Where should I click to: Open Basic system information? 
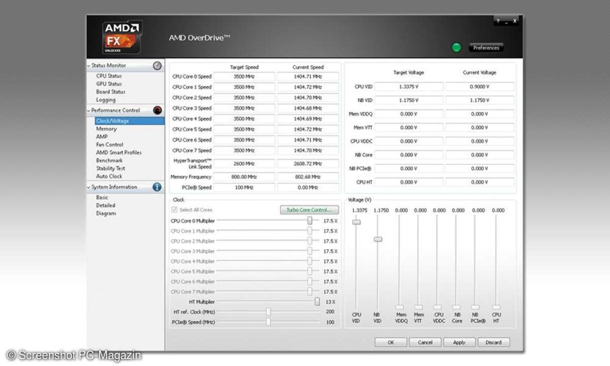[x=102, y=198]
